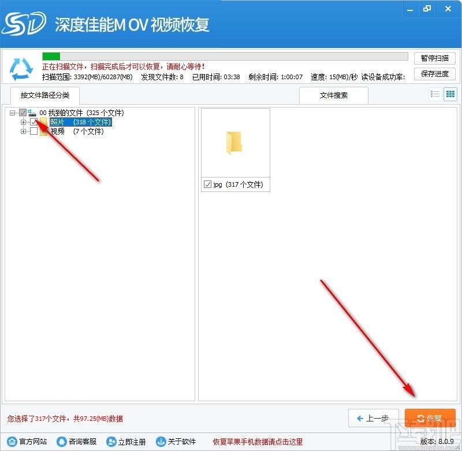Open the 立即注册 link

pos(132,442)
